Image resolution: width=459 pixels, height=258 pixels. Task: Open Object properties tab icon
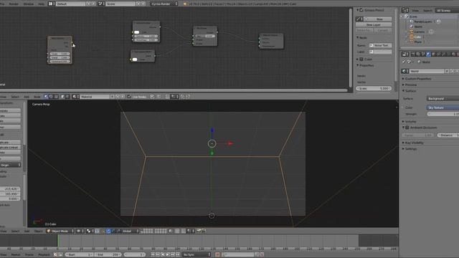coord(433,54)
